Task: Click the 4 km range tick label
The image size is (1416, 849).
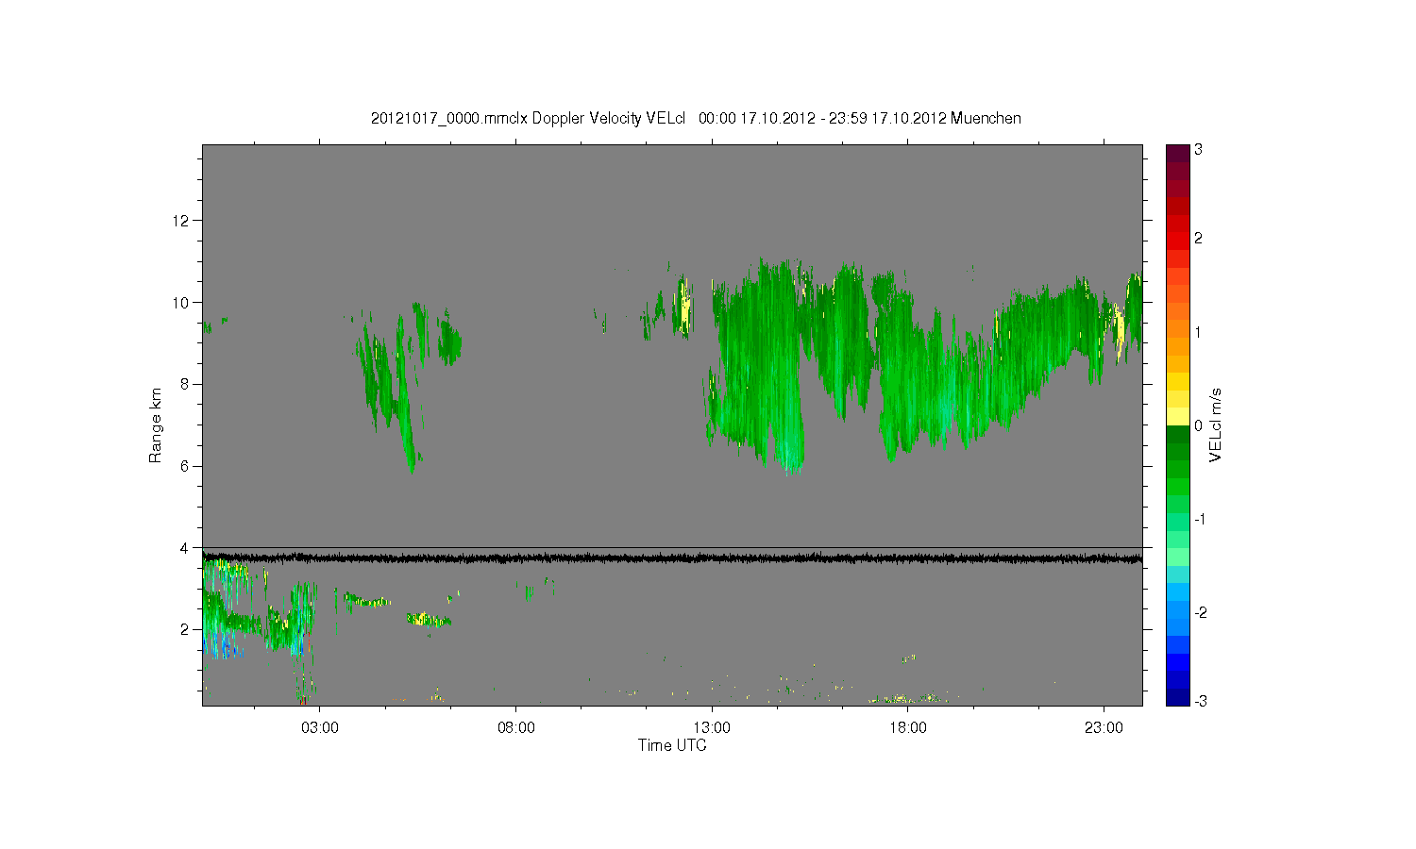Action: [x=186, y=547]
